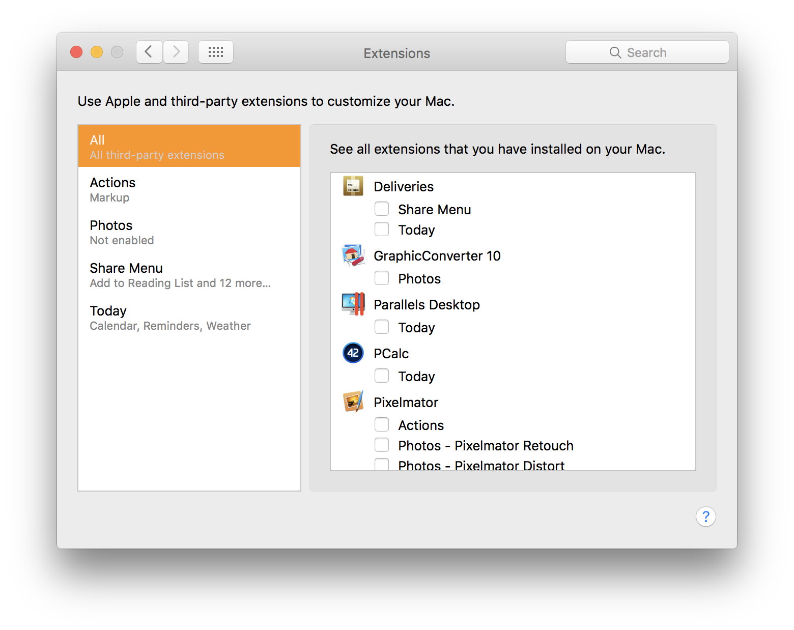Click the Pixelmator app icon
This screenshot has width=794, height=630.
(353, 402)
